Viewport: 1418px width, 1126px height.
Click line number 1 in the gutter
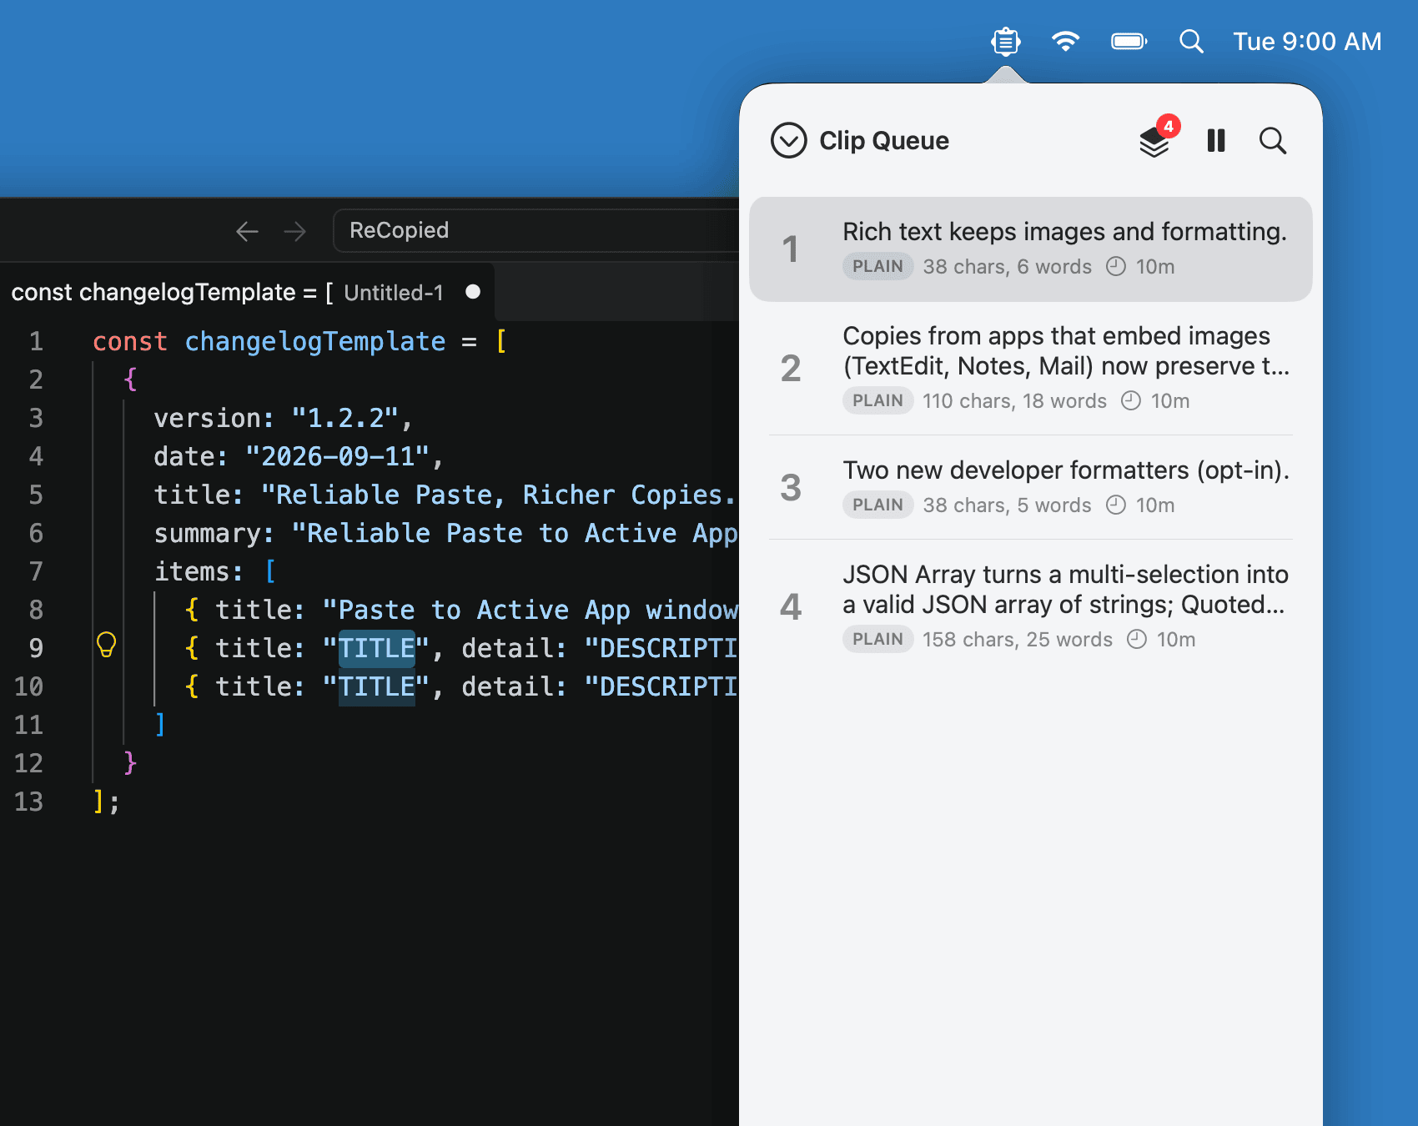36,341
